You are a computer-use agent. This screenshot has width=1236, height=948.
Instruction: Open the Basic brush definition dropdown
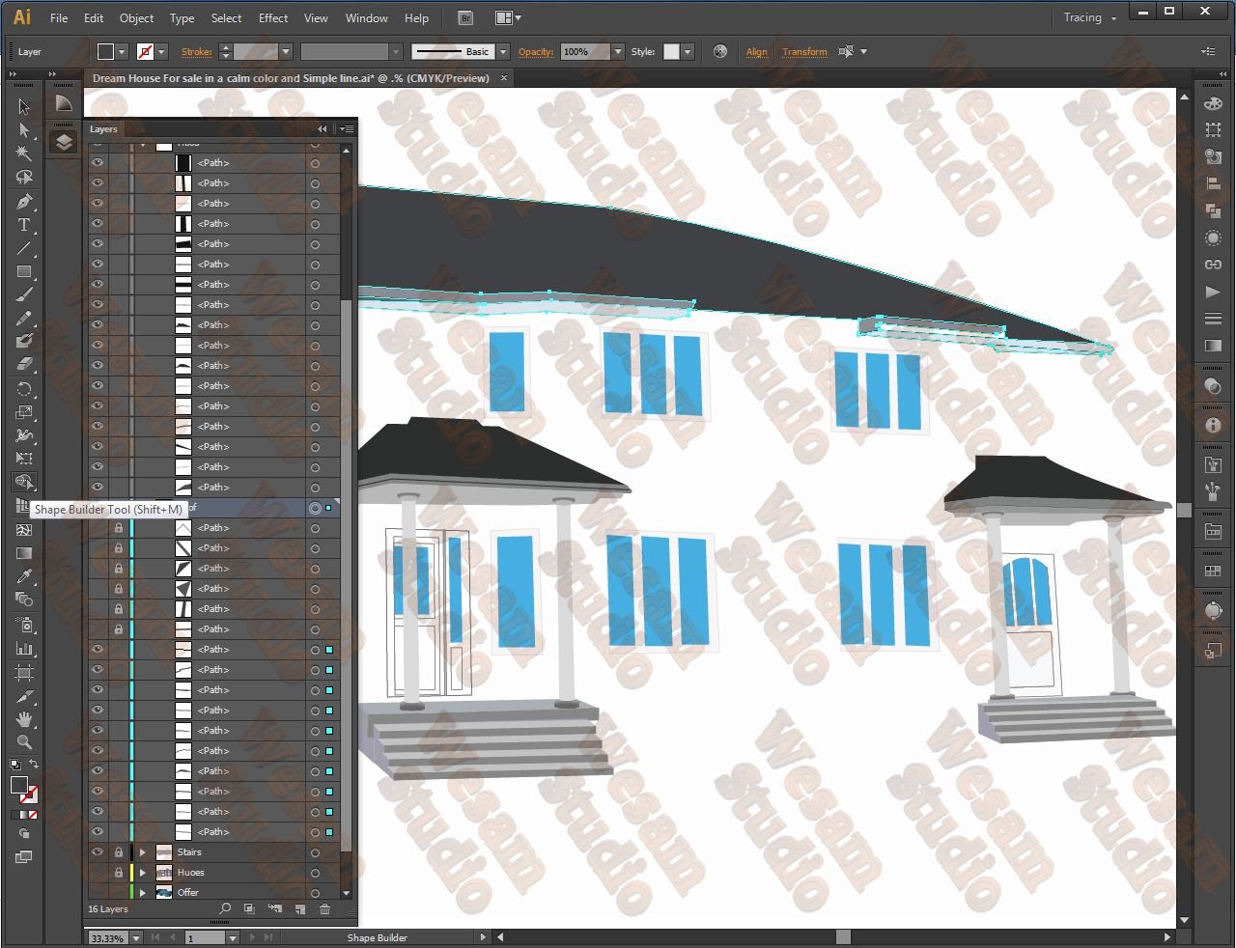pos(503,52)
